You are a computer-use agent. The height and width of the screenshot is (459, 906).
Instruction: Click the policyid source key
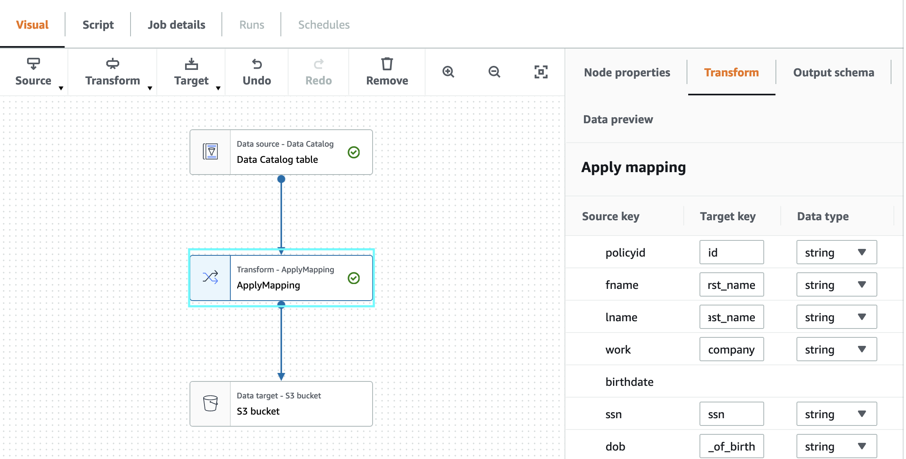coord(625,253)
